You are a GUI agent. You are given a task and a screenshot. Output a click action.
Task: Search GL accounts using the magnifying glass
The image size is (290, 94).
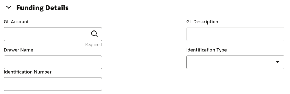pos(95,34)
